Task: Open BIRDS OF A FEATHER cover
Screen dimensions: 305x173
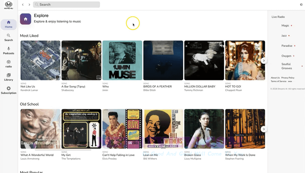Action: [163, 60]
